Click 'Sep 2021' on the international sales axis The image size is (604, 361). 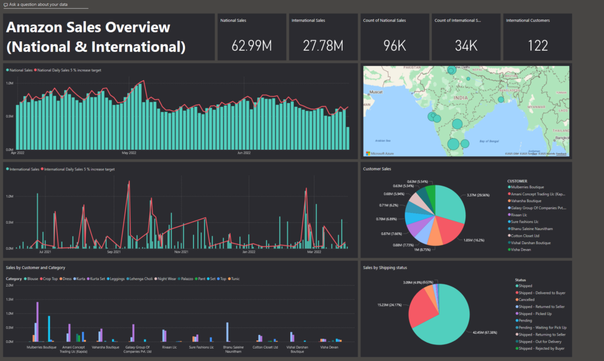[x=114, y=252]
